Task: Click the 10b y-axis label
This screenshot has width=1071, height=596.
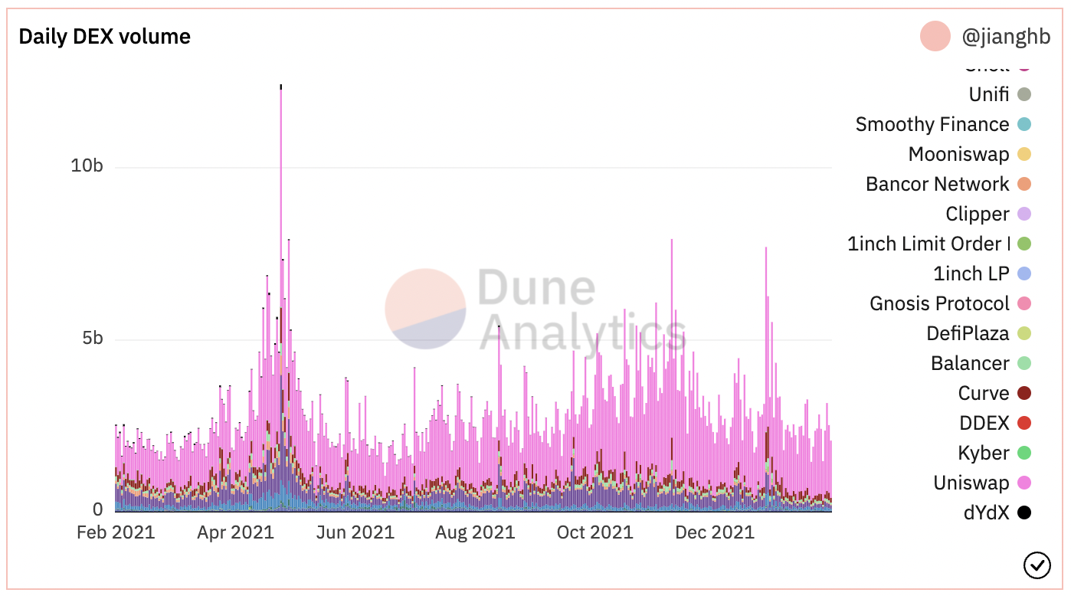Action: click(87, 166)
